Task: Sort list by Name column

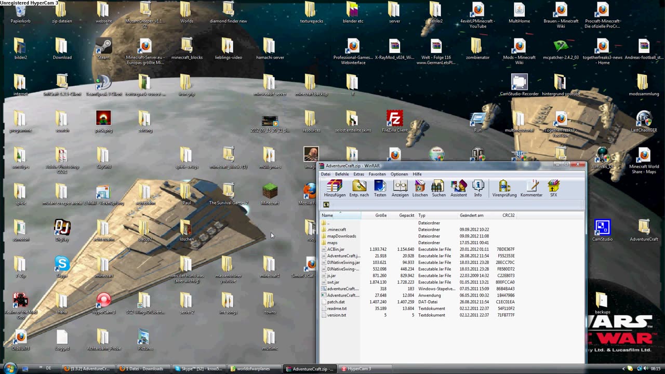Action: tap(340, 215)
